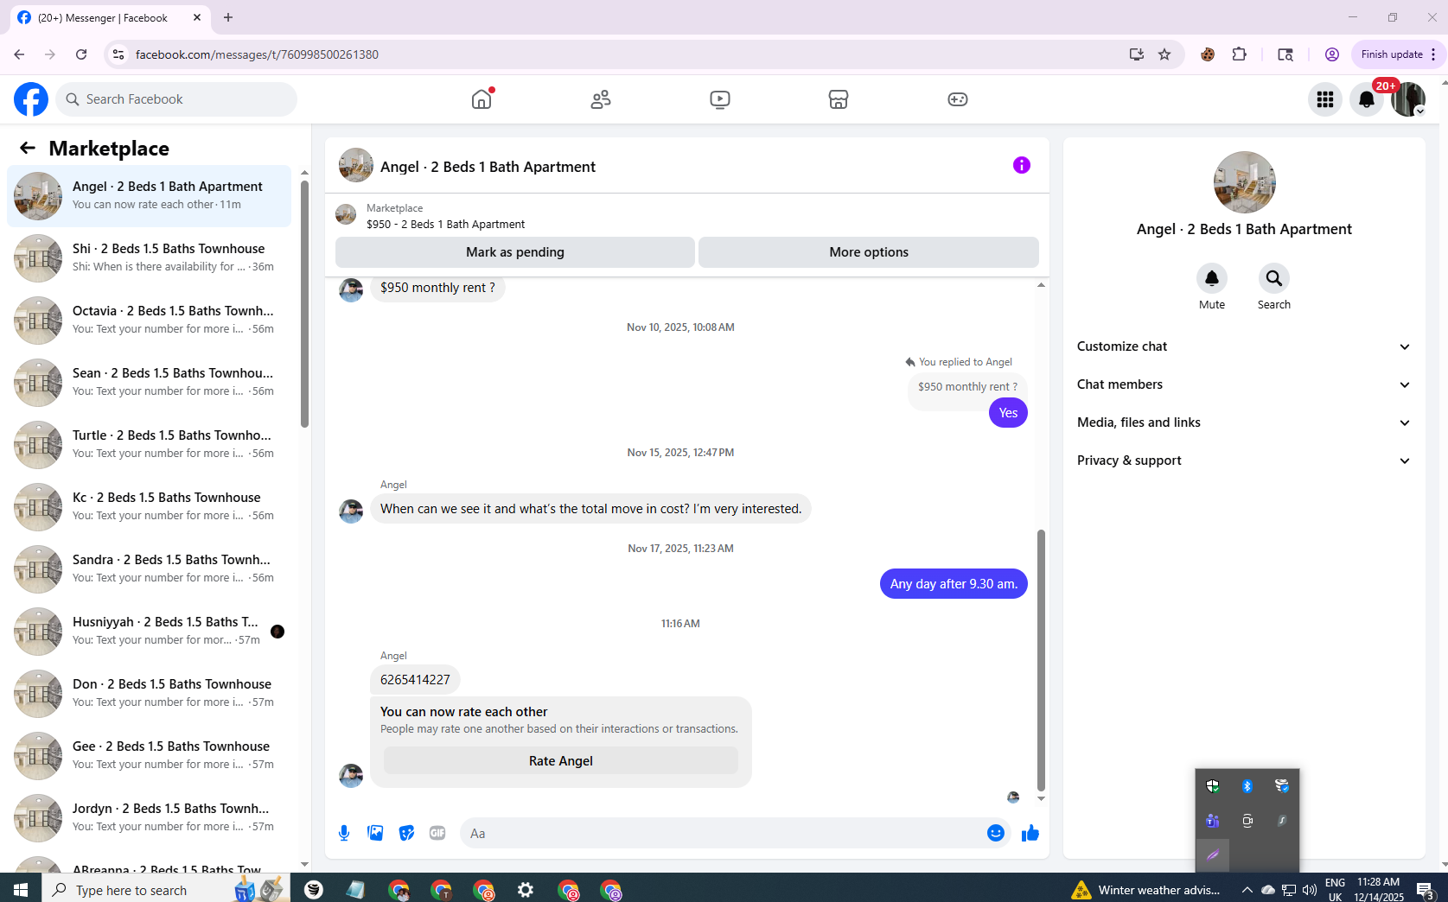Click the phone number 6265414227 message

coord(415,680)
